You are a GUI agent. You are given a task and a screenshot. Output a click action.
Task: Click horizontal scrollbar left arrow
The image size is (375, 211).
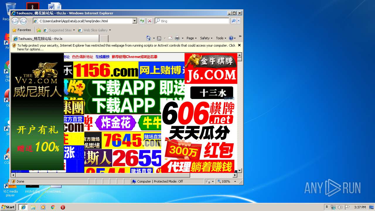pyautogui.click(x=13, y=175)
